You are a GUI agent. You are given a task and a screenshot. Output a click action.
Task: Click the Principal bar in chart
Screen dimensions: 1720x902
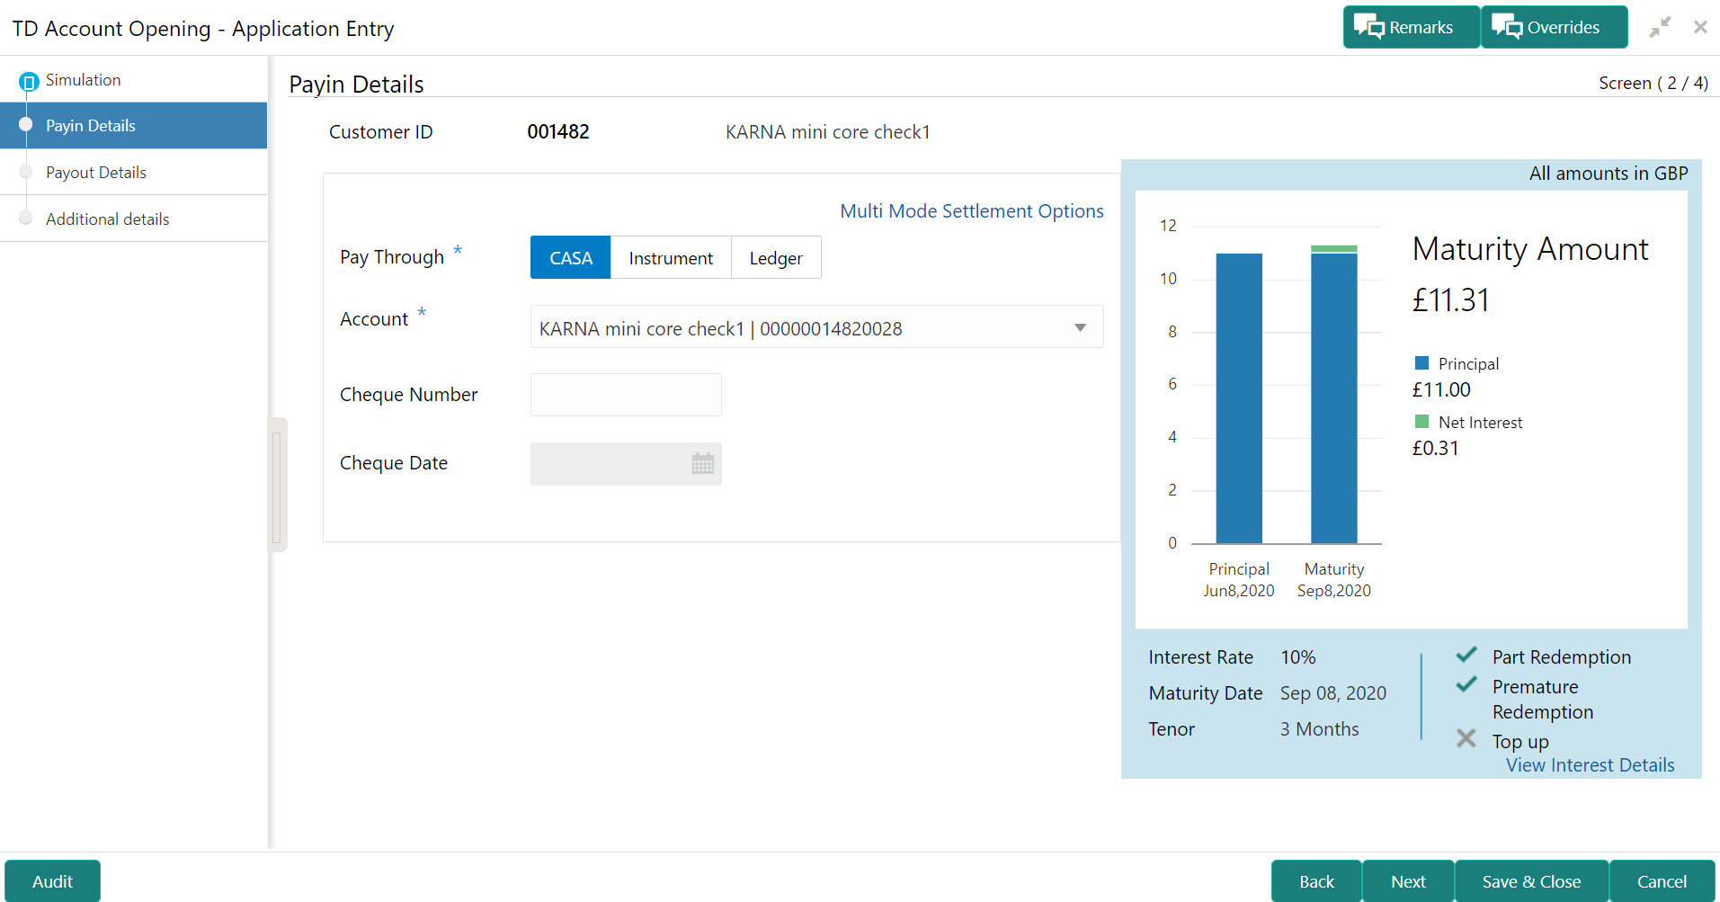click(x=1239, y=398)
